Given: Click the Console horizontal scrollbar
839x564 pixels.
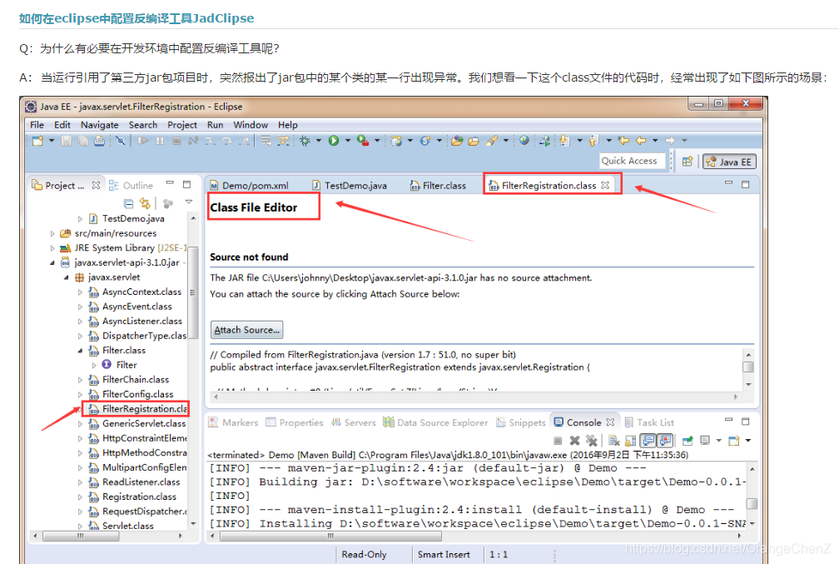Looking at the screenshot, I should point(330,536).
